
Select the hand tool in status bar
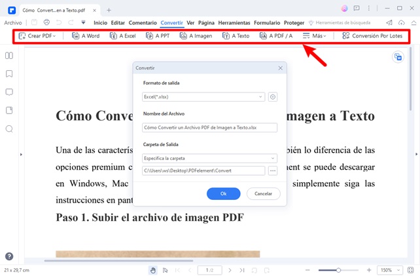[153, 270]
